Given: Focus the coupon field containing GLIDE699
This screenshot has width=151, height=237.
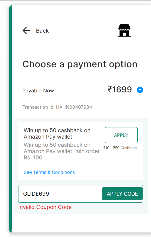Looking at the screenshot, I should 60,194.
